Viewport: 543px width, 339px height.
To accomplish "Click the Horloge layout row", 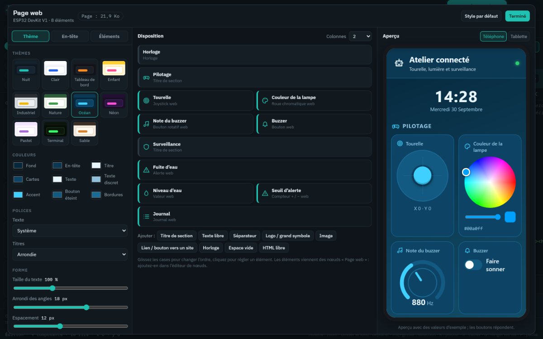I will (255, 55).
